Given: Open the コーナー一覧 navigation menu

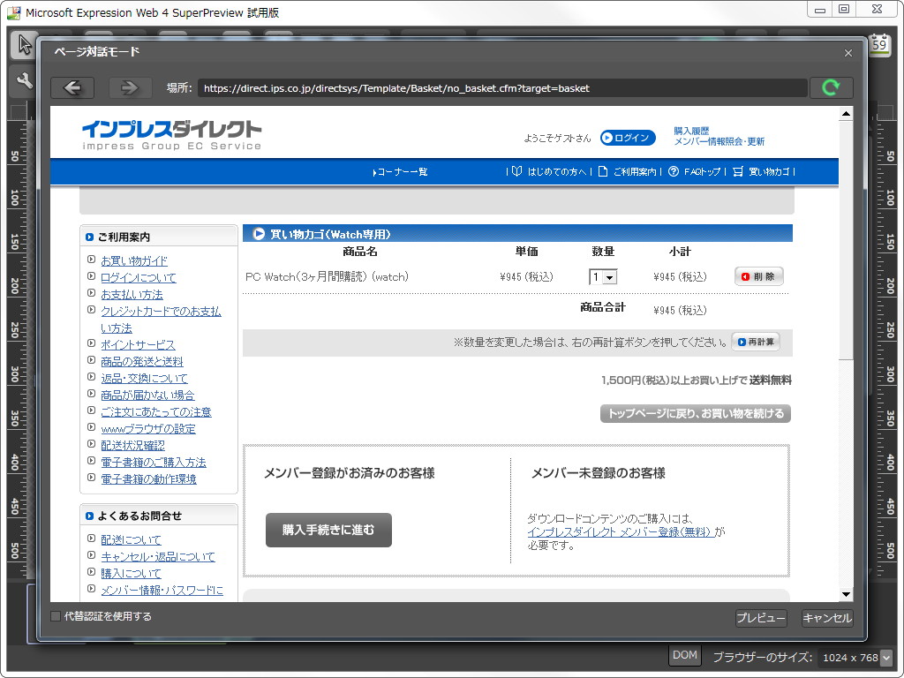Looking at the screenshot, I should click(x=399, y=172).
